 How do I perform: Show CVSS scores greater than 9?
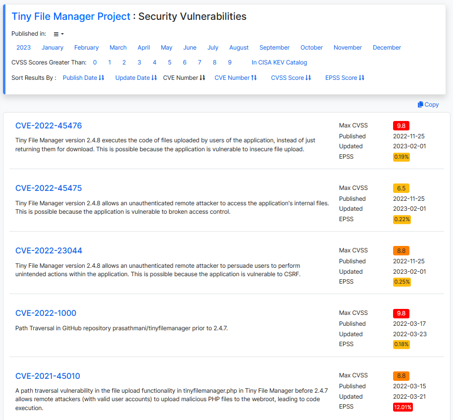point(230,62)
